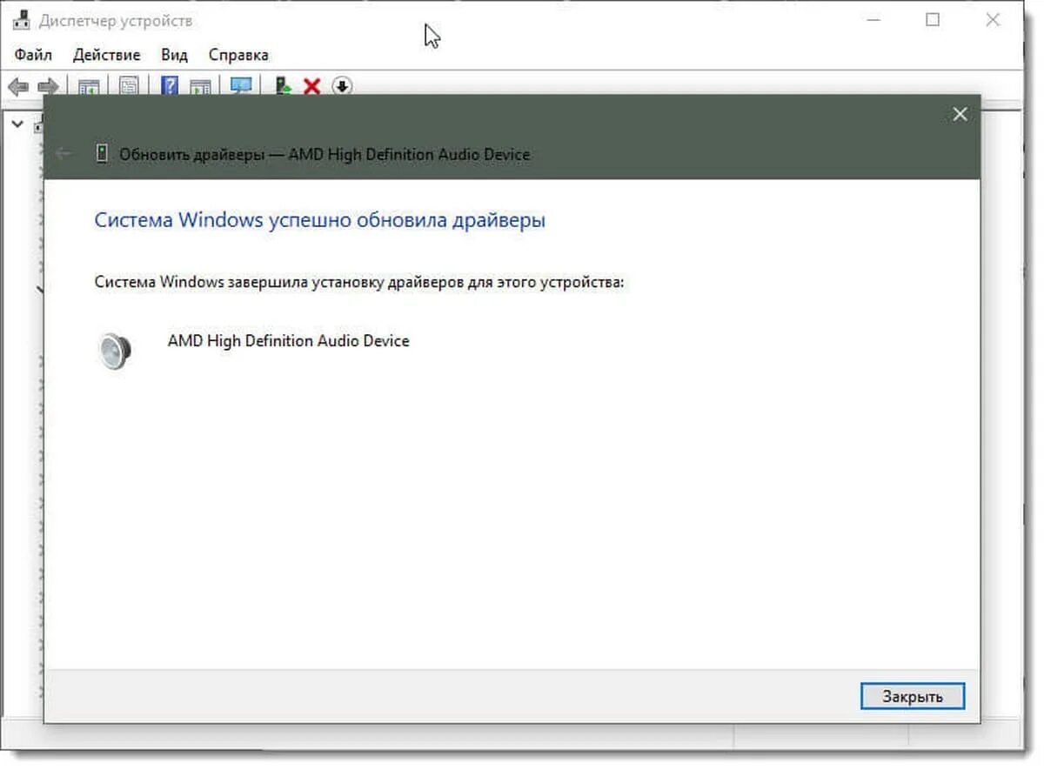Open the Вид menu
1044x770 pixels.
click(174, 55)
